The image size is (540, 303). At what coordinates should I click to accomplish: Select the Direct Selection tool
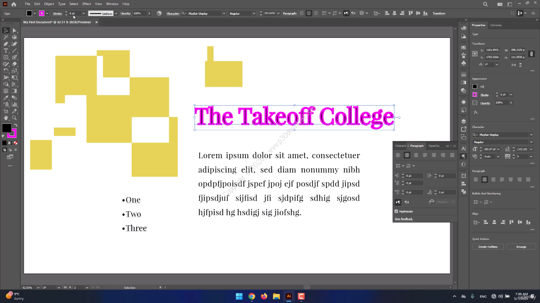14,30
